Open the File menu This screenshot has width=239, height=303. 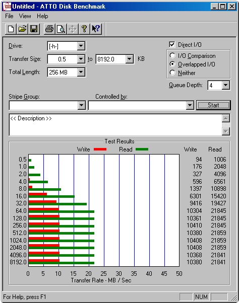[x=9, y=16]
